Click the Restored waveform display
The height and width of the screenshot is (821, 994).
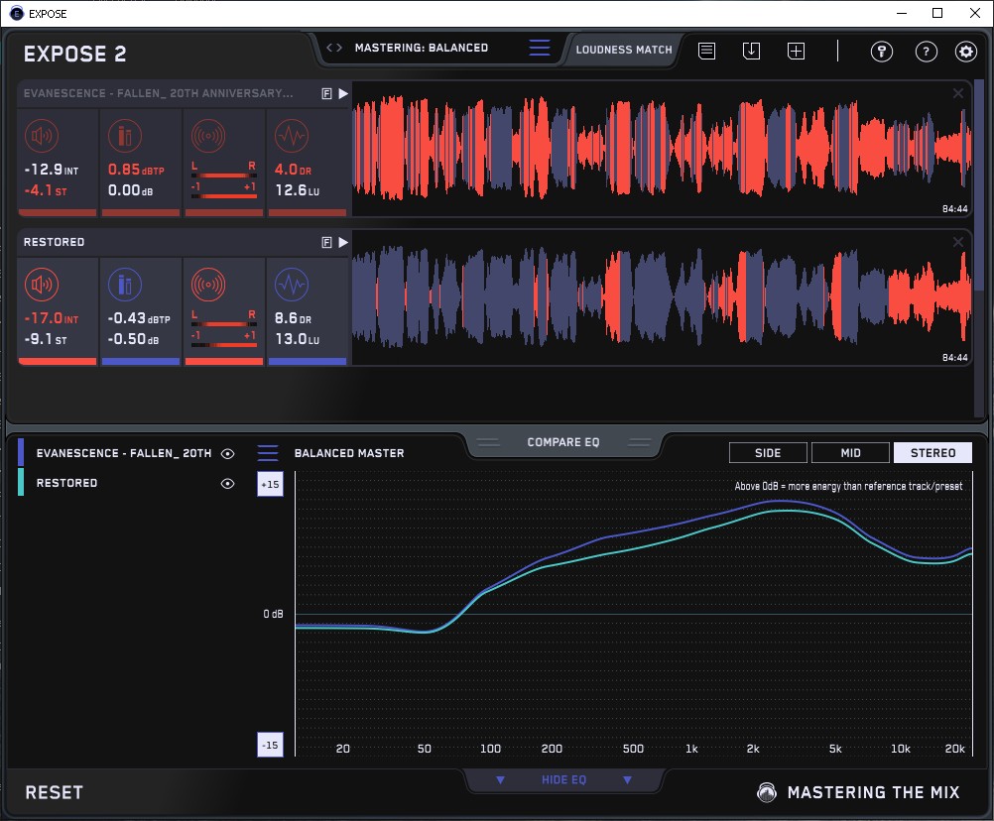coord(662,297)
